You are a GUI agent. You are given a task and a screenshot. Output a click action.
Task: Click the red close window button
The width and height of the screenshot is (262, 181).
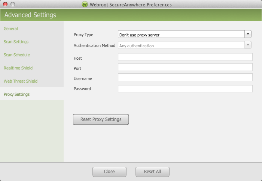click(5, 5)
